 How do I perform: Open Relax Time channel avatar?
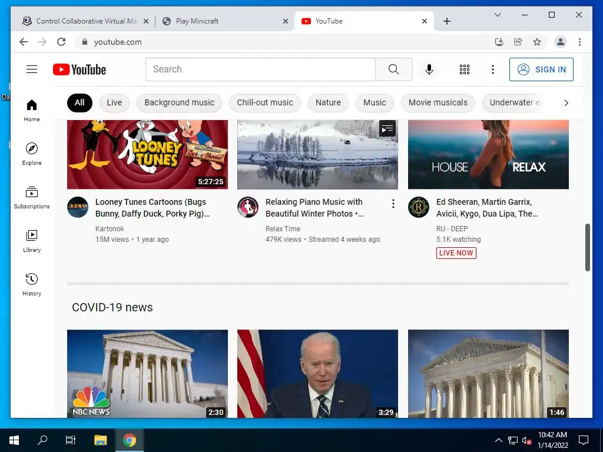(x=248, y=207)
